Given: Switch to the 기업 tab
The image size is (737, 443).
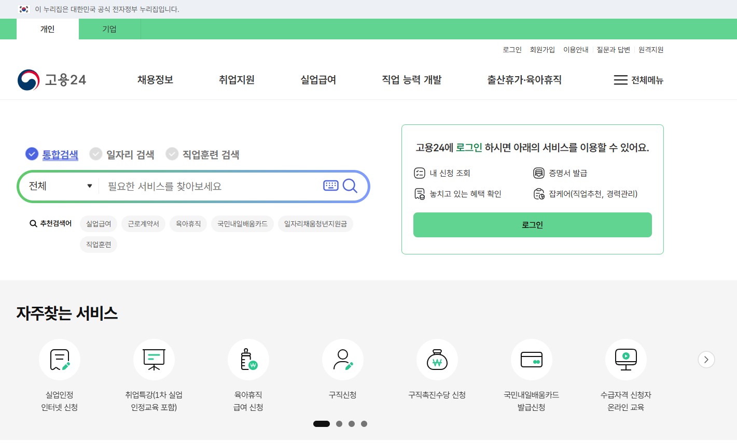Looking at the screenshot, I should tap(109, 29).
